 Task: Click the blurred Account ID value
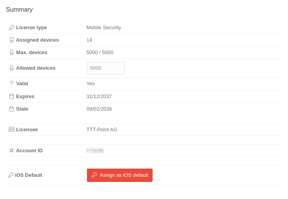point(95,150)
